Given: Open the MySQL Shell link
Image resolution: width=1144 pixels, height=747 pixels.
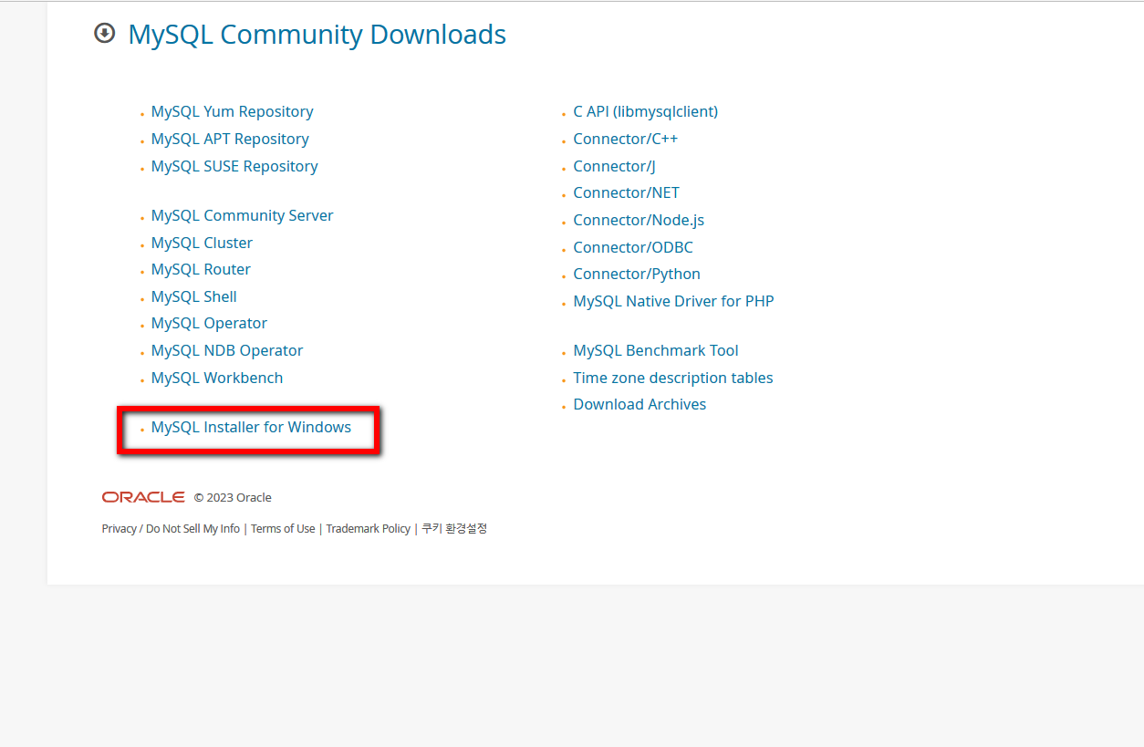Looking at the screenshot, I should [x=194, y=297].
